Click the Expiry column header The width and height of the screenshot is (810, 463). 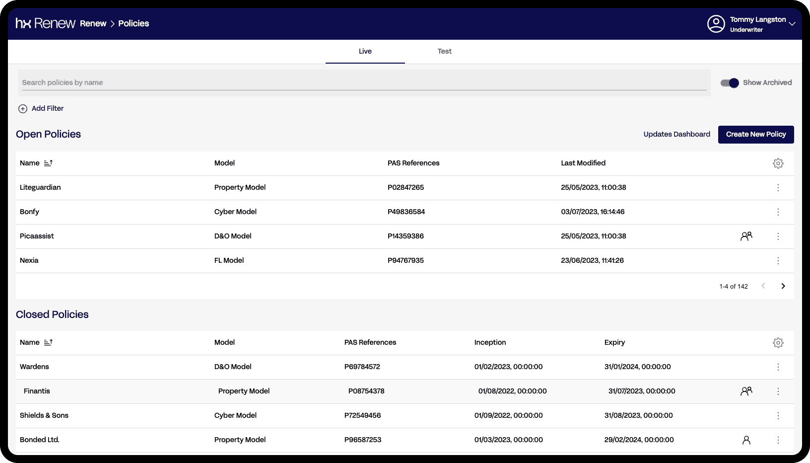click(x=614, y=342)
